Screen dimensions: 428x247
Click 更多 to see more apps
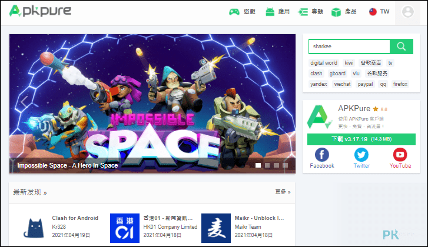pyautogui.click(x=283, y=192)
